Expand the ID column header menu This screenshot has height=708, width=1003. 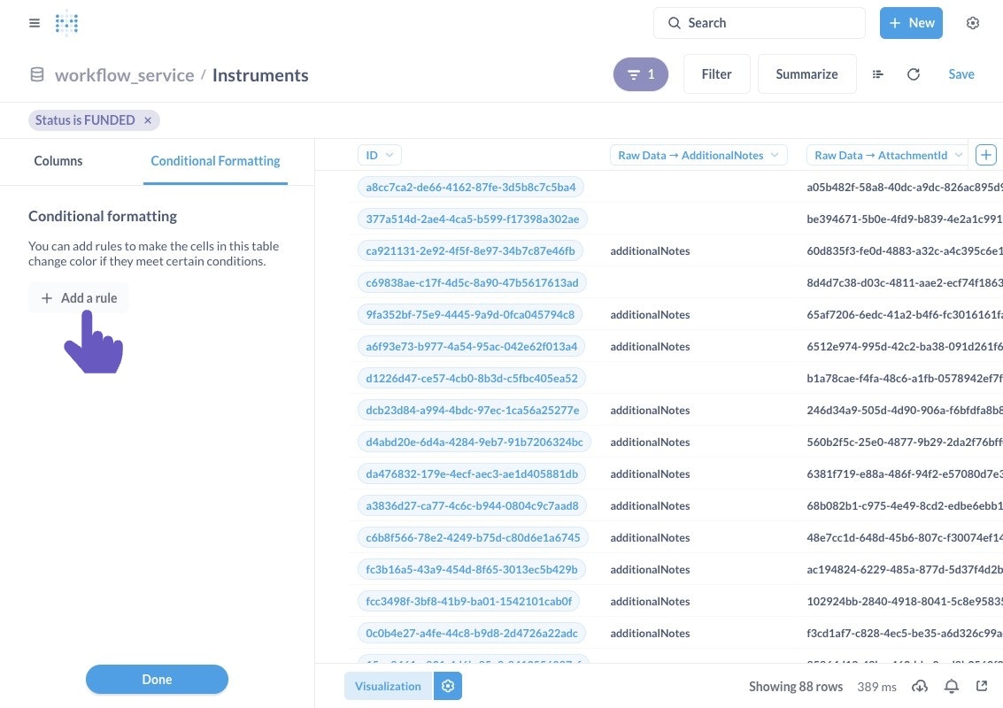[380, 155]
